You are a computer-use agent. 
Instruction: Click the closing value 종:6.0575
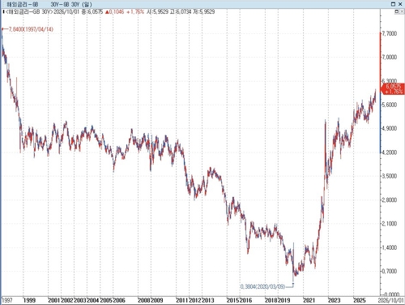(x=92, y=11)
